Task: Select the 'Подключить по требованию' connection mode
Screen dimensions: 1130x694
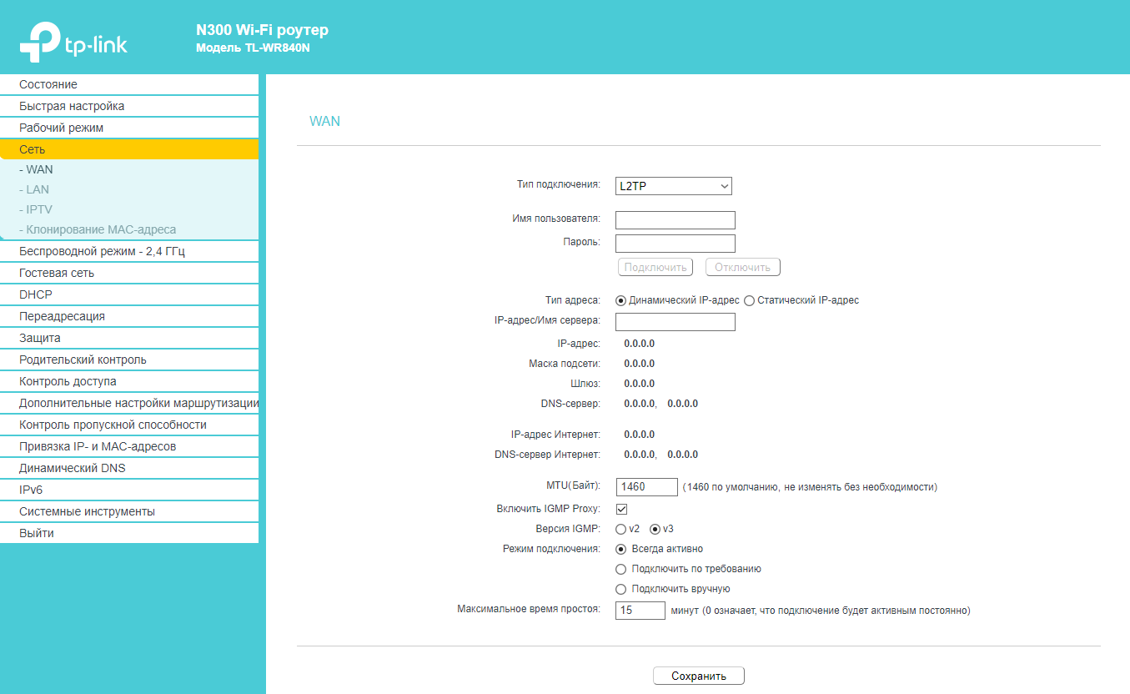Action: click(x=620, y=569)
